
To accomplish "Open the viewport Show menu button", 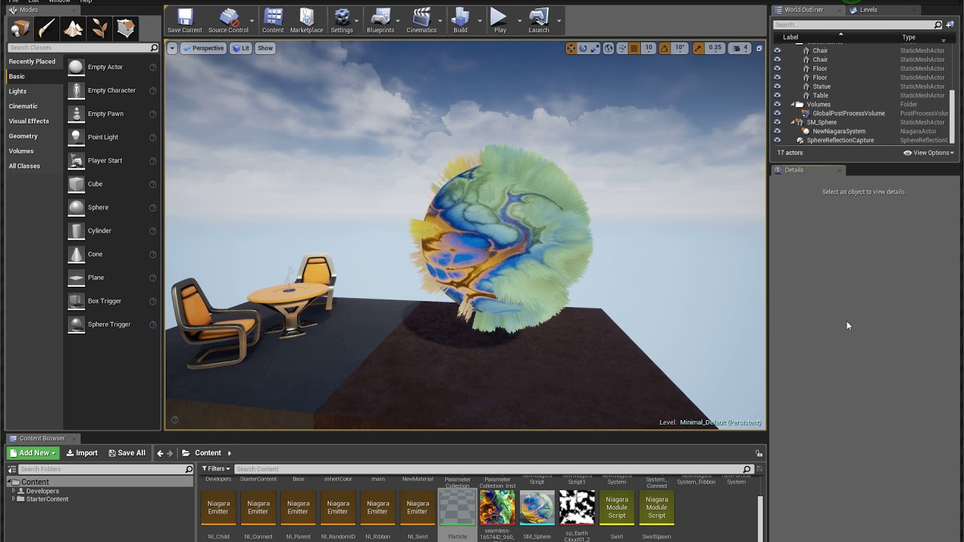I will click(265, 48).
